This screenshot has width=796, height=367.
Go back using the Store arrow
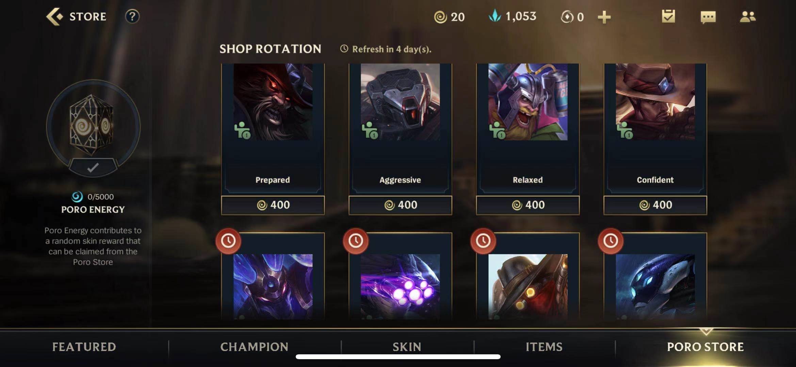pyautogui.click(x=55, y=16)
